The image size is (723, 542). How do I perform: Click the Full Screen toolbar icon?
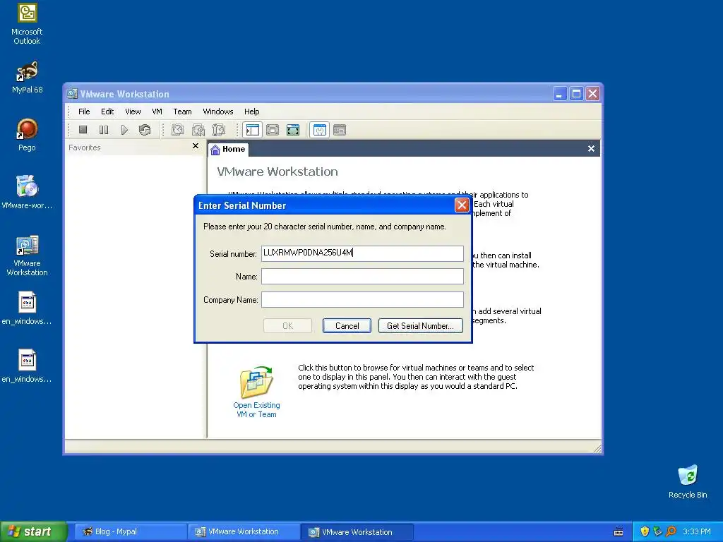tap(293, 130)
